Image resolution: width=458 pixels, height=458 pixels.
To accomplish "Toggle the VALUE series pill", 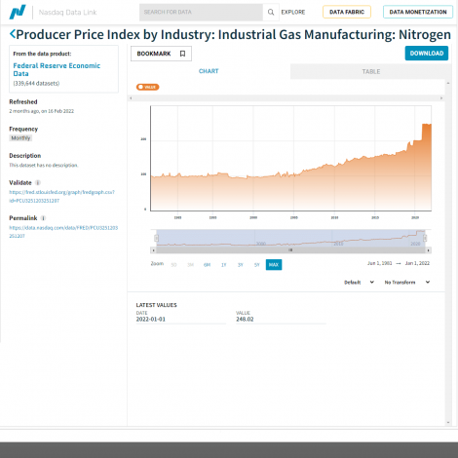I will click(x=147, y=87).
